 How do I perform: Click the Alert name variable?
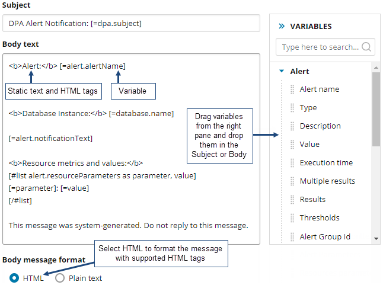pyautogui.click(x=320, y=89)
